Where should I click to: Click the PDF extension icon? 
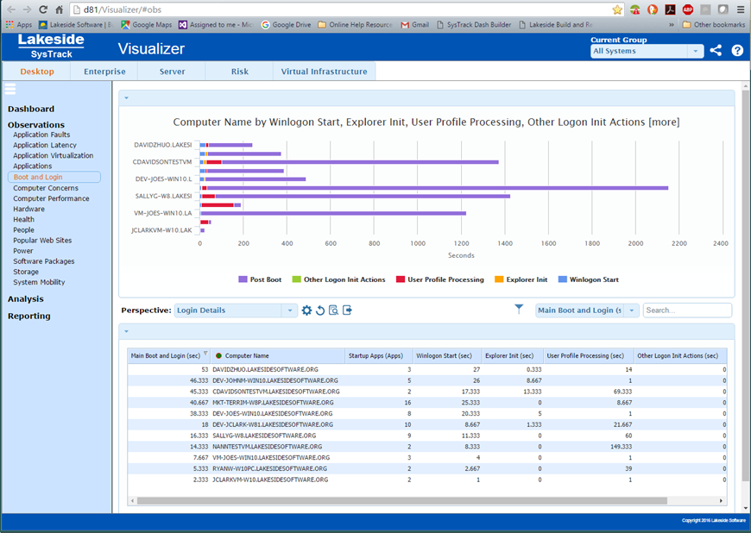(x=670, y=9)
